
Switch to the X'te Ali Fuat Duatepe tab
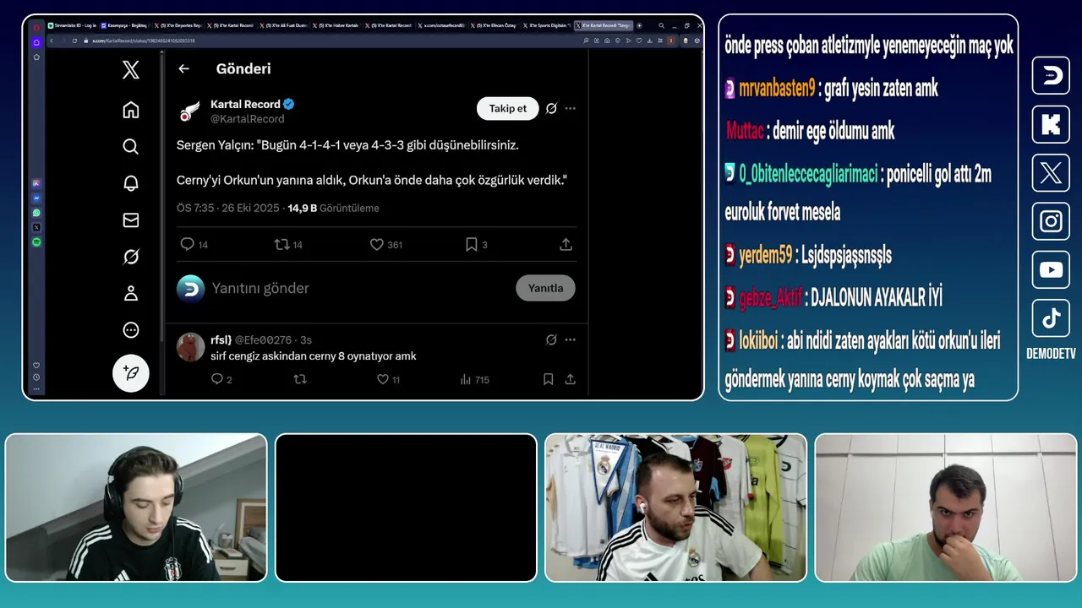click(283, 25)
